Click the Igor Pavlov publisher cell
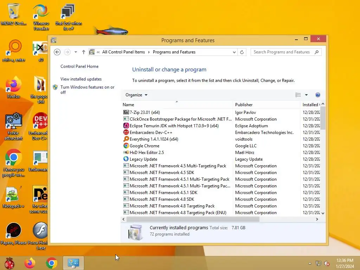Viewport: 360px width, 270px height. tap(245, 112)
